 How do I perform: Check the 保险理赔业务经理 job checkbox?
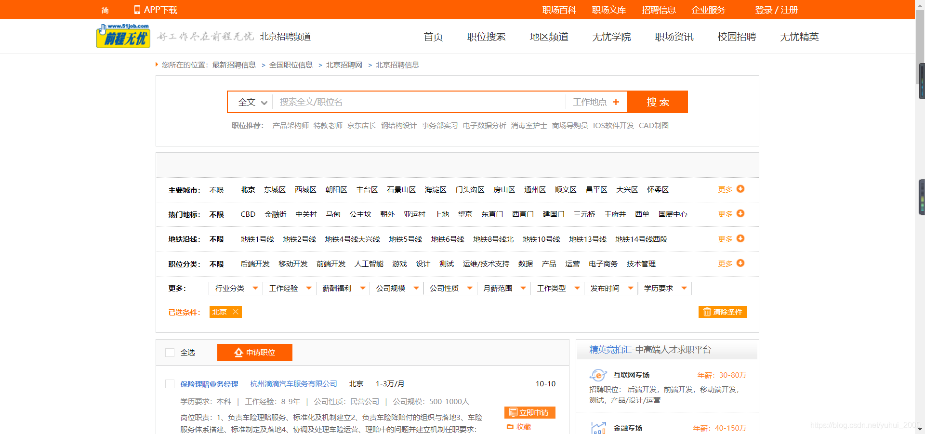click(x=170, y=384)
